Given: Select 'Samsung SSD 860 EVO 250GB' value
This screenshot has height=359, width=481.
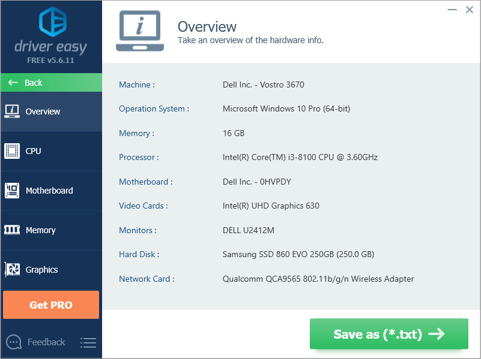Looking at the screenshot, I should pos(278,254).
